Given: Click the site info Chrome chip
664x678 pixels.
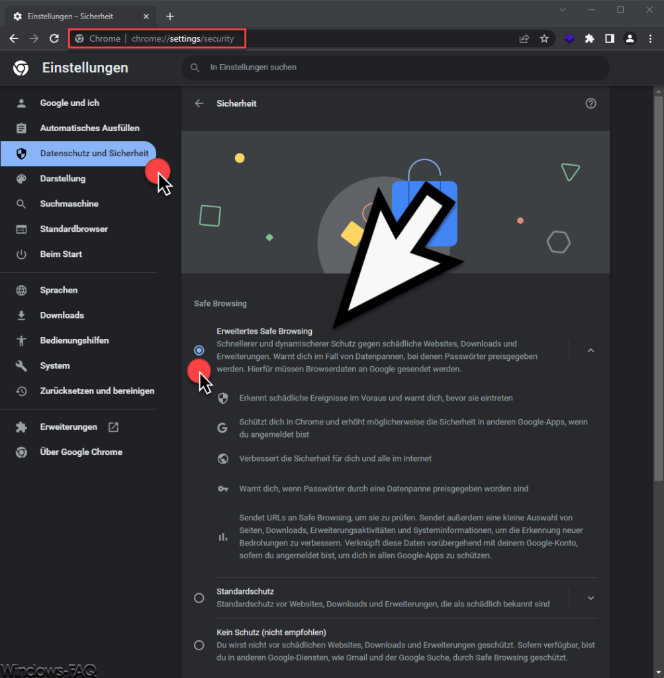Looking at the screenshot, I should pos(98,38).
